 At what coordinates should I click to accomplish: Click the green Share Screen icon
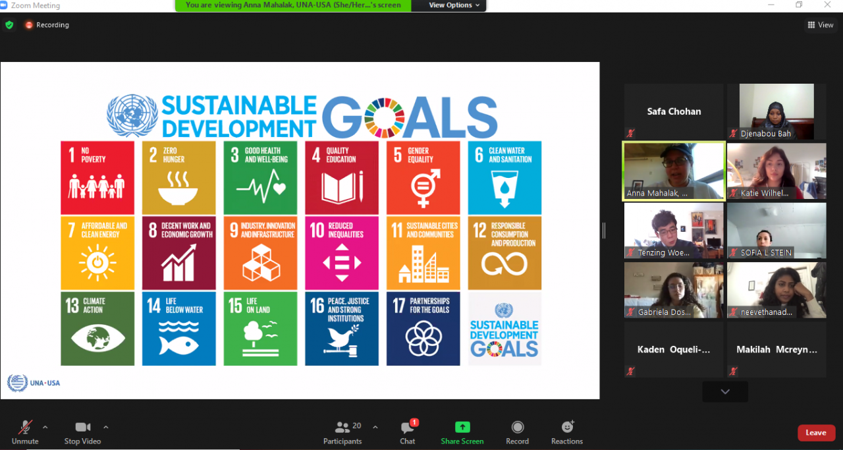pyautogui.click(x=462, y=427)
